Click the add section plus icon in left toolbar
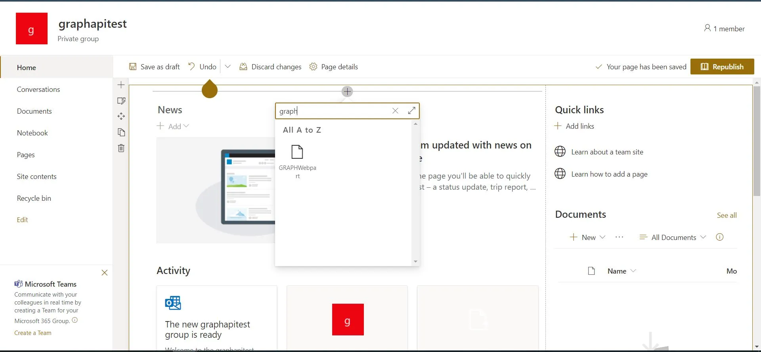 point(121,85)
